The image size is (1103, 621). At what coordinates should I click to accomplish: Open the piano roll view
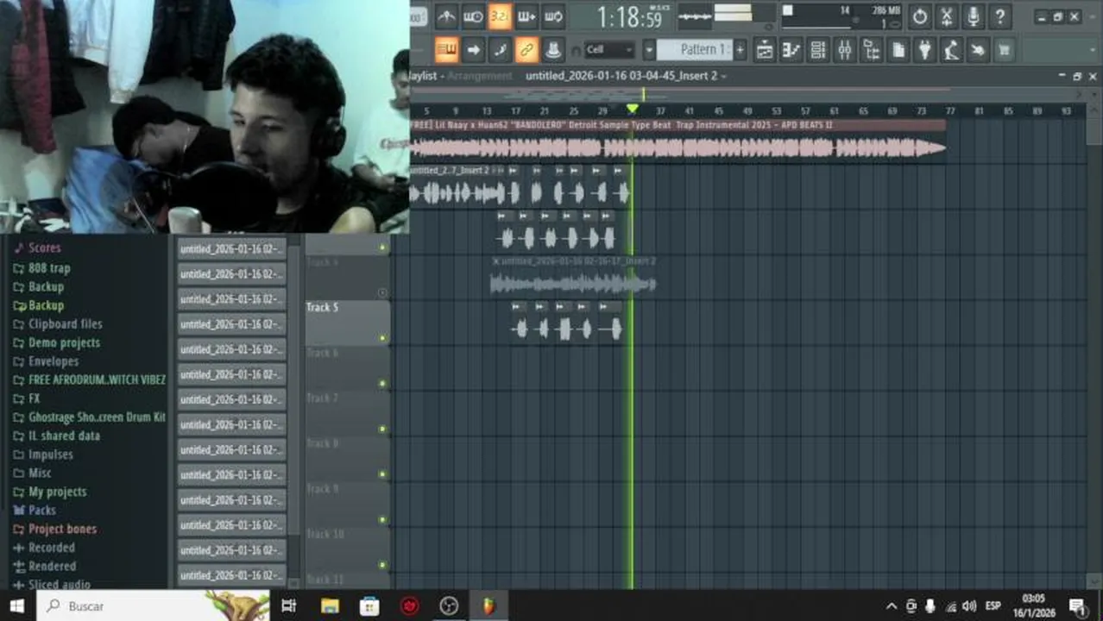click(791, 50)
